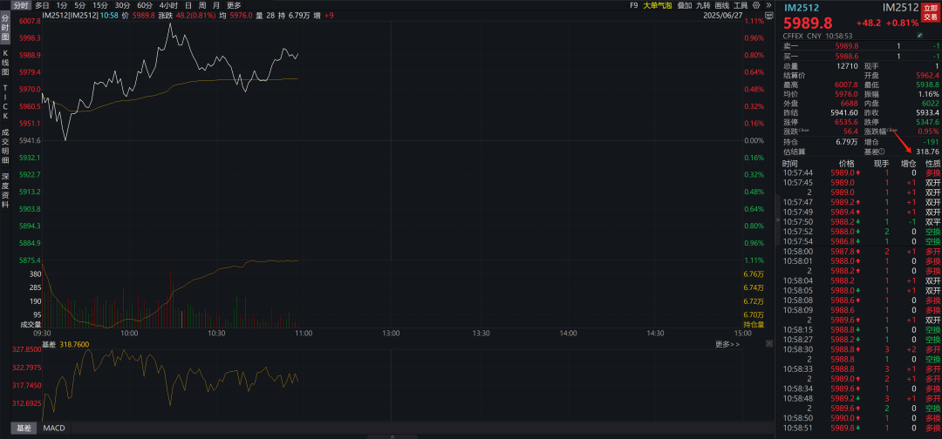Switch to the MACD indicator tab

coord(54,428)
